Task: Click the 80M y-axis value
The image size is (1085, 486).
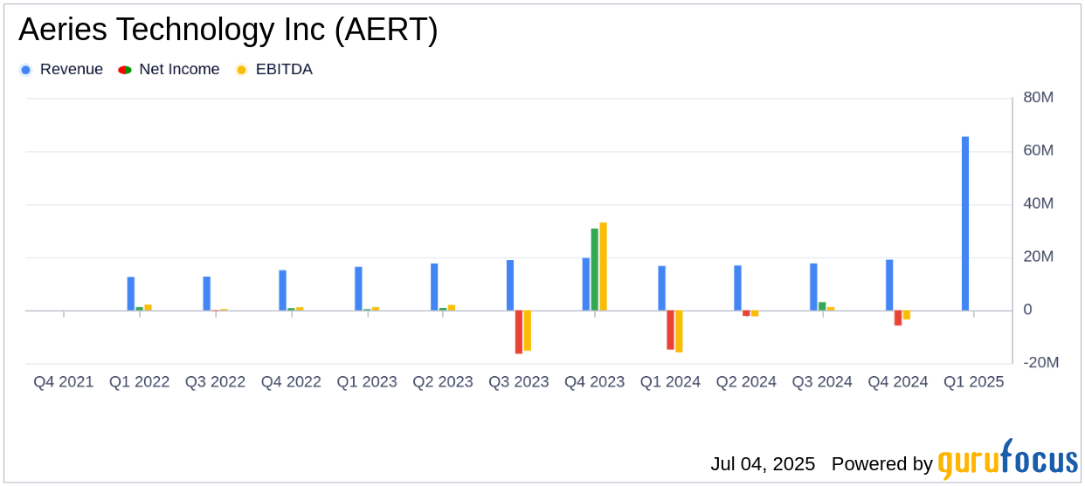Action: 1039,98
